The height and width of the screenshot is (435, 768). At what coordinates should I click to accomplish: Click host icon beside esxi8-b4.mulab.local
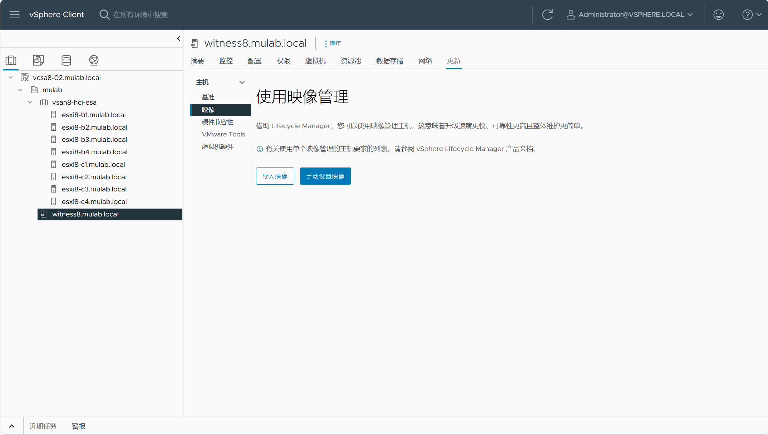[x=54, y=152]
